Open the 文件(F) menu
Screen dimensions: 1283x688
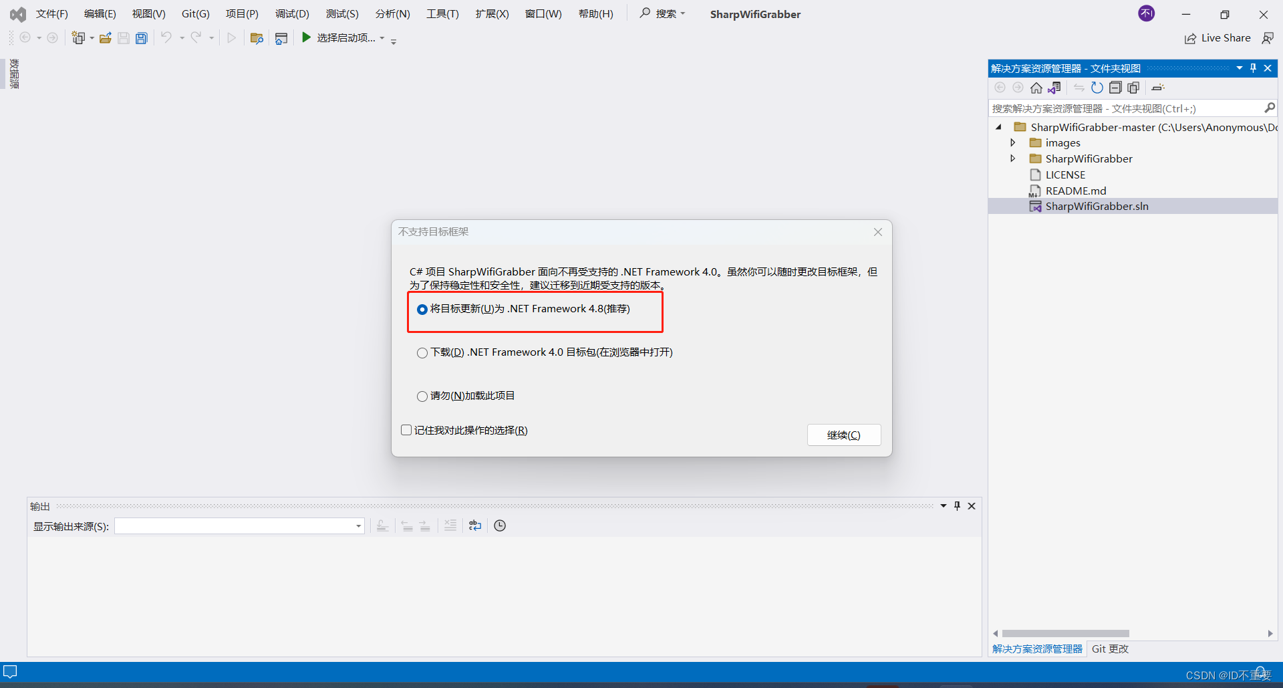(x=51, y=13)
